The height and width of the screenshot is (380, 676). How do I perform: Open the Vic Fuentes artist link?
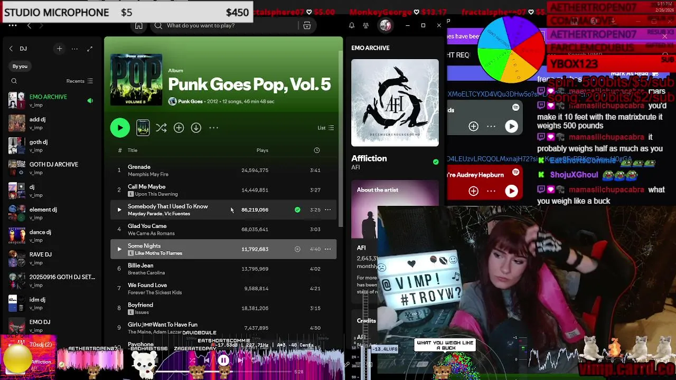coord(177,214)
